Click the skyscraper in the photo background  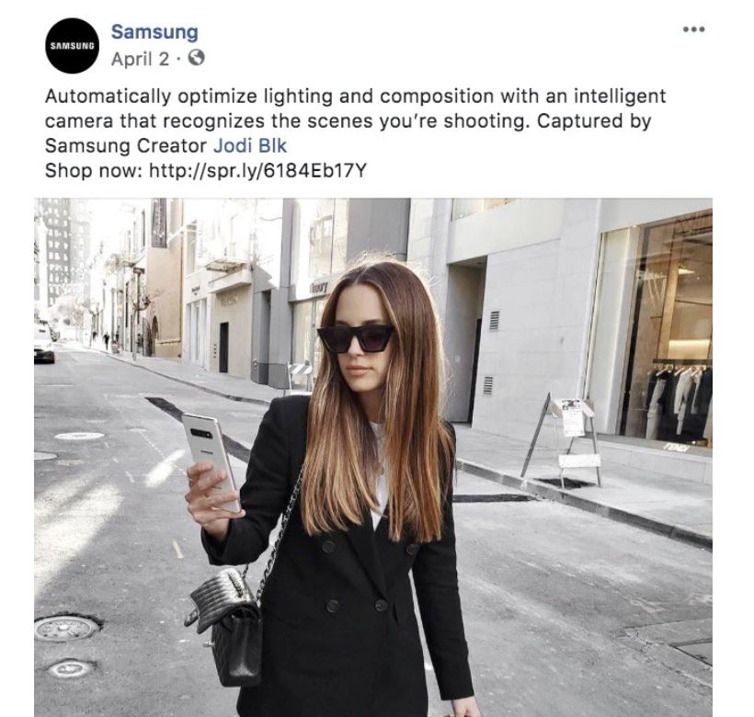tap(58, 250)
